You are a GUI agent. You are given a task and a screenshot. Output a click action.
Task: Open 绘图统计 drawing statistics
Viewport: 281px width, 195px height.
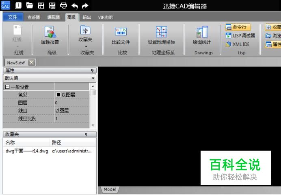point(202,35)
